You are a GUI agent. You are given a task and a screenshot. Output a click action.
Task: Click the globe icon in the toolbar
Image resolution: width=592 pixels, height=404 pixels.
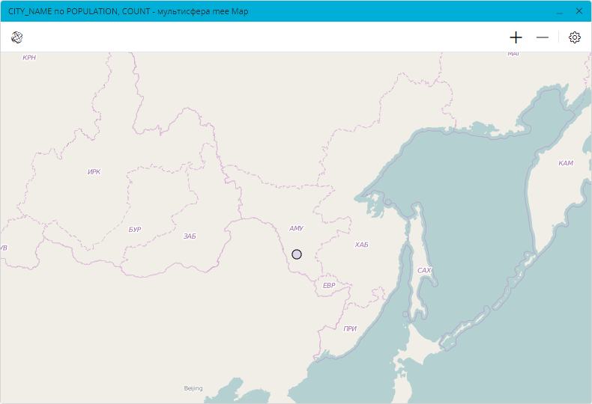(x=16, y=37)
